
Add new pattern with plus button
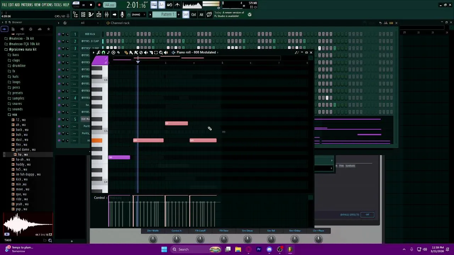point(178,15)
